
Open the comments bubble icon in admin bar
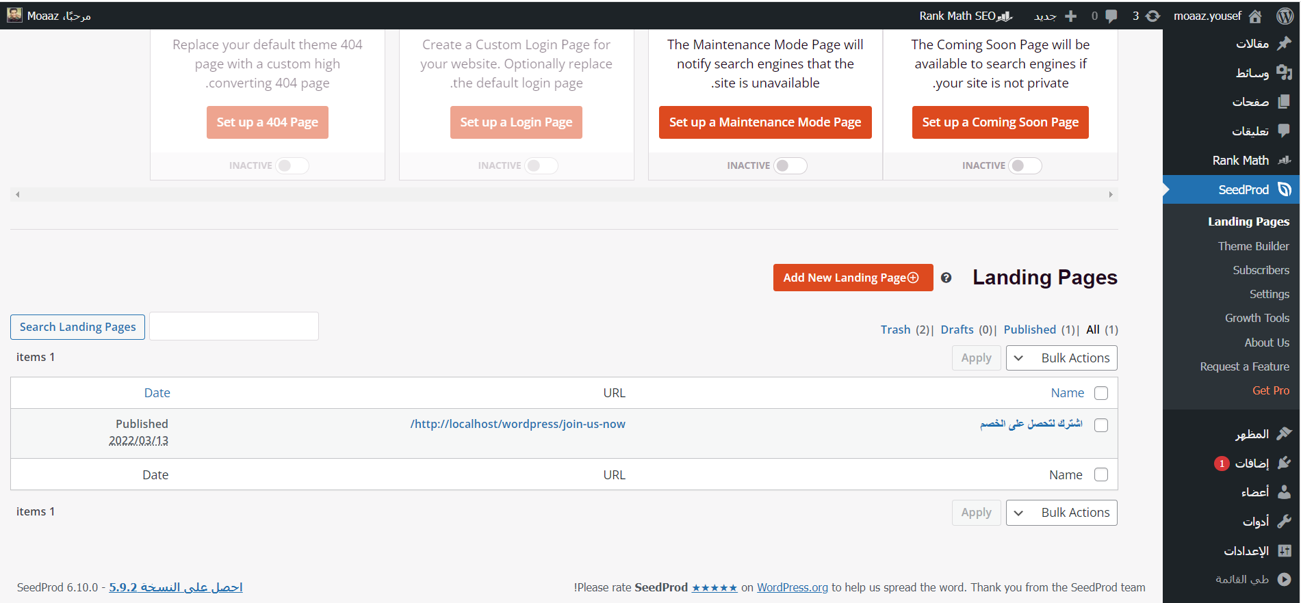pyautogui.click(x=1111, y=16)
